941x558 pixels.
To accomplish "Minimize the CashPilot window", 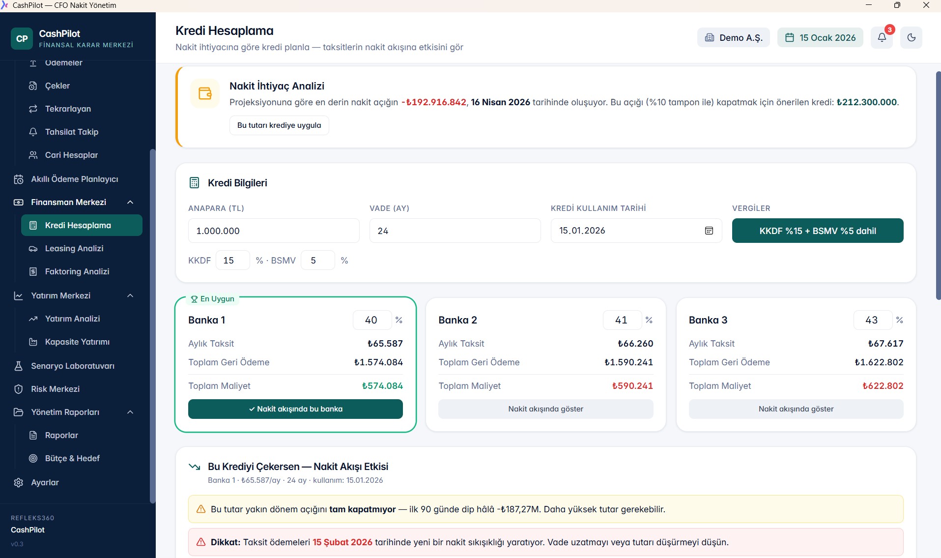I will point(869,5).
